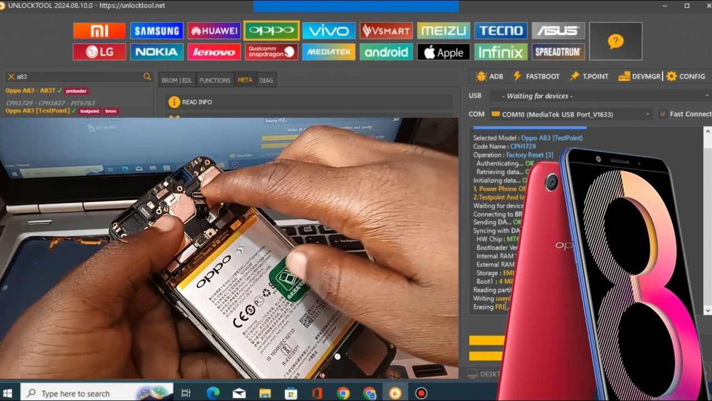Open the ADB tool

pyautogui.click(x=489, y=76)
